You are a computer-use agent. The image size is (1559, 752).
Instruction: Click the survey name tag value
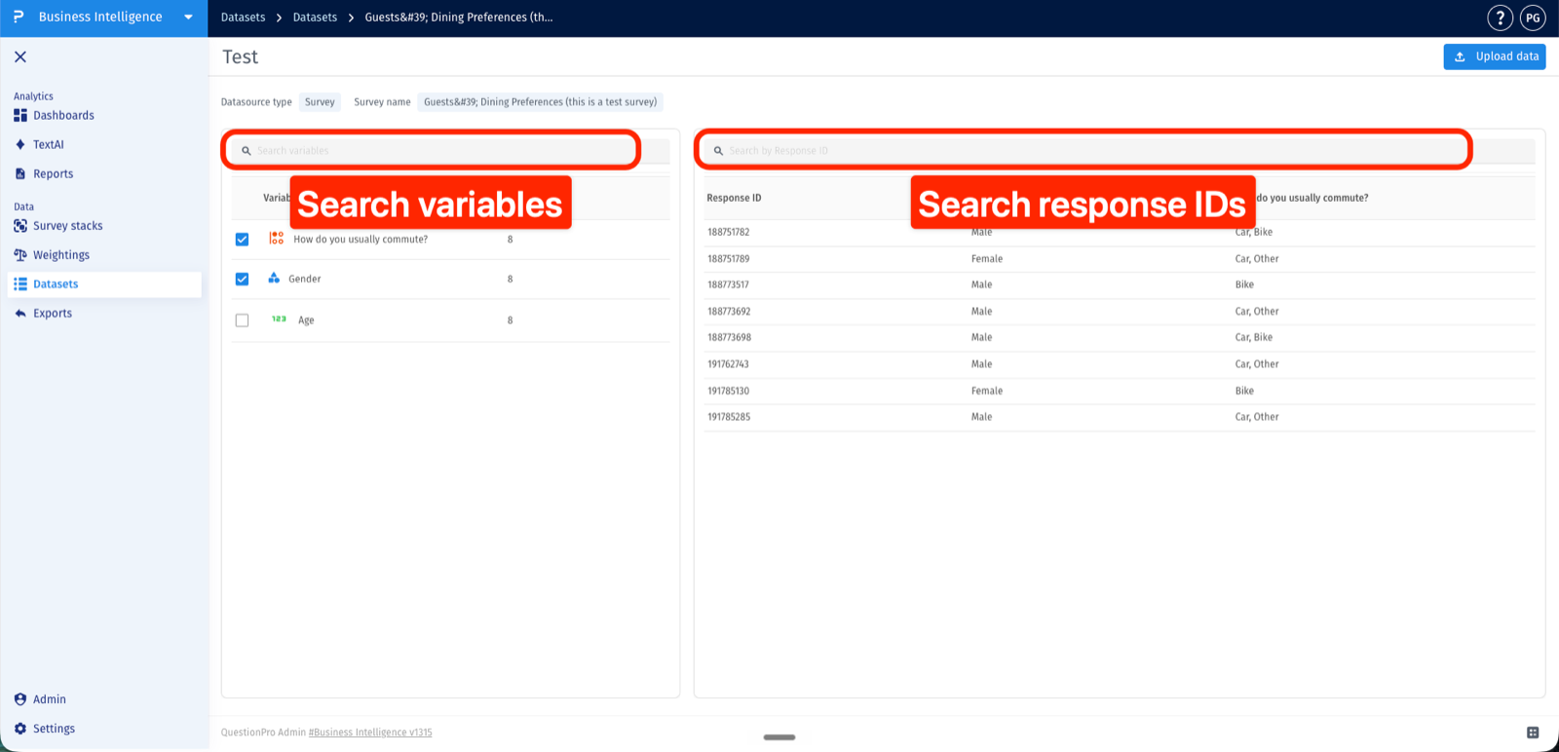pos(540,101)
